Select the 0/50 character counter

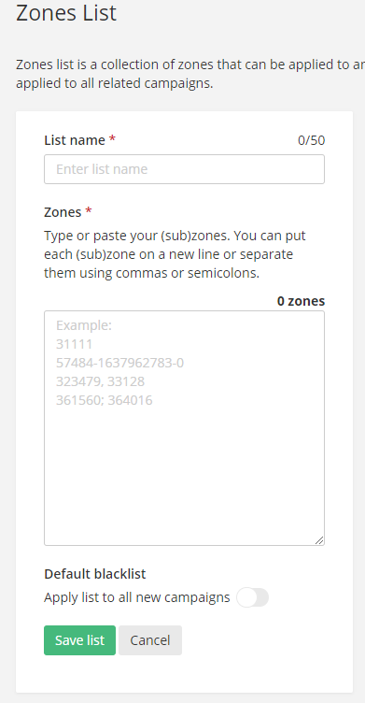(x=311, y=140)
